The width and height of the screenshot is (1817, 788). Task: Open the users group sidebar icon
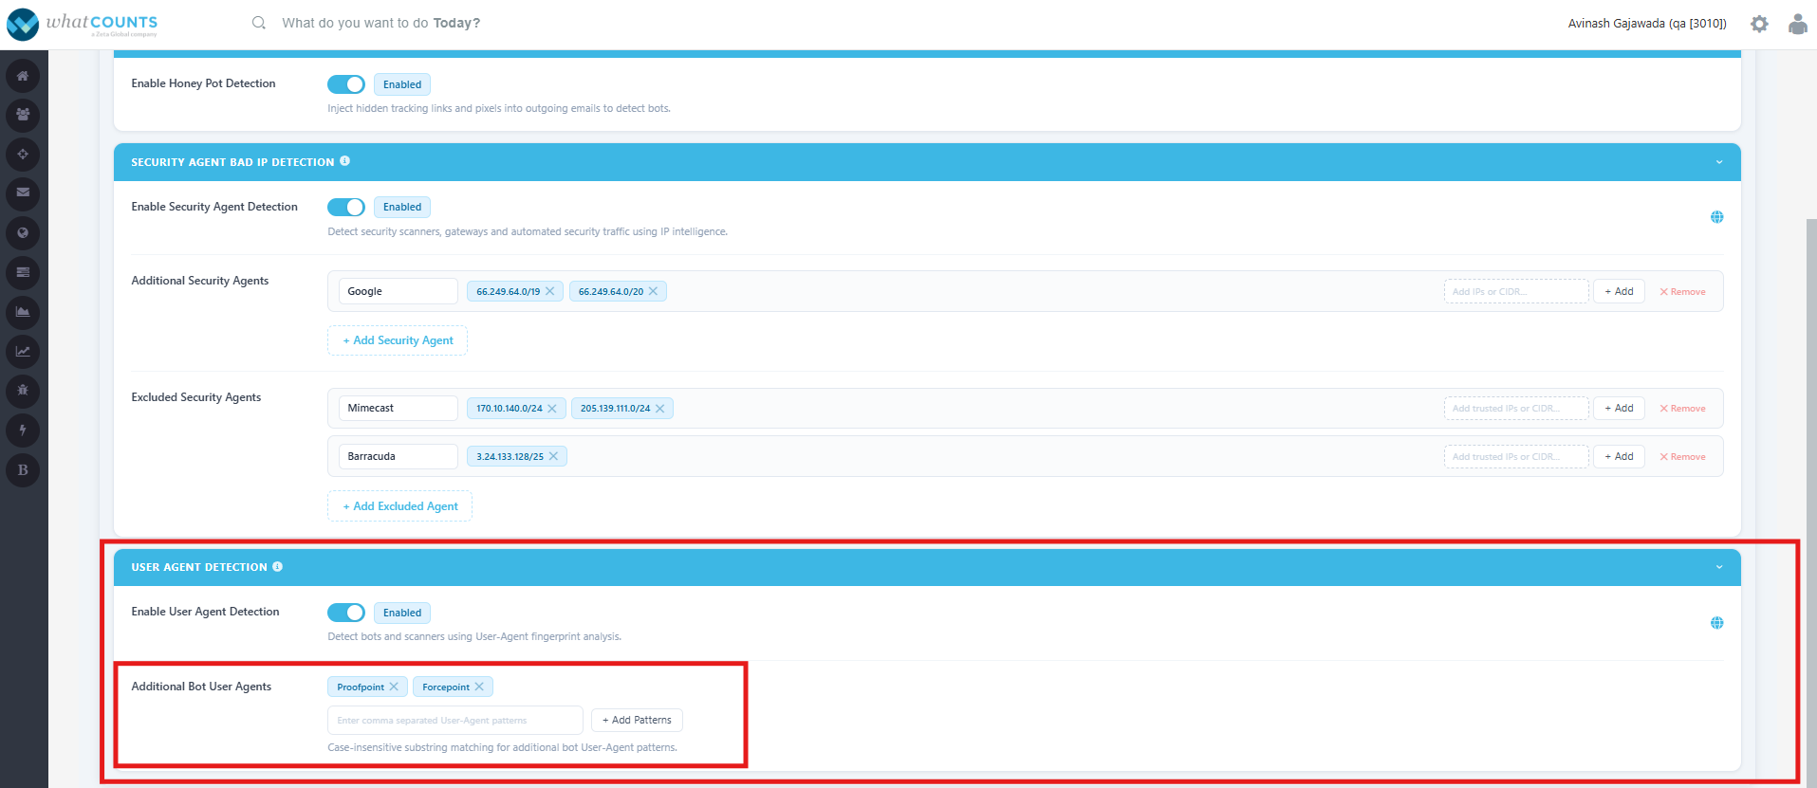tap(23, 115)
